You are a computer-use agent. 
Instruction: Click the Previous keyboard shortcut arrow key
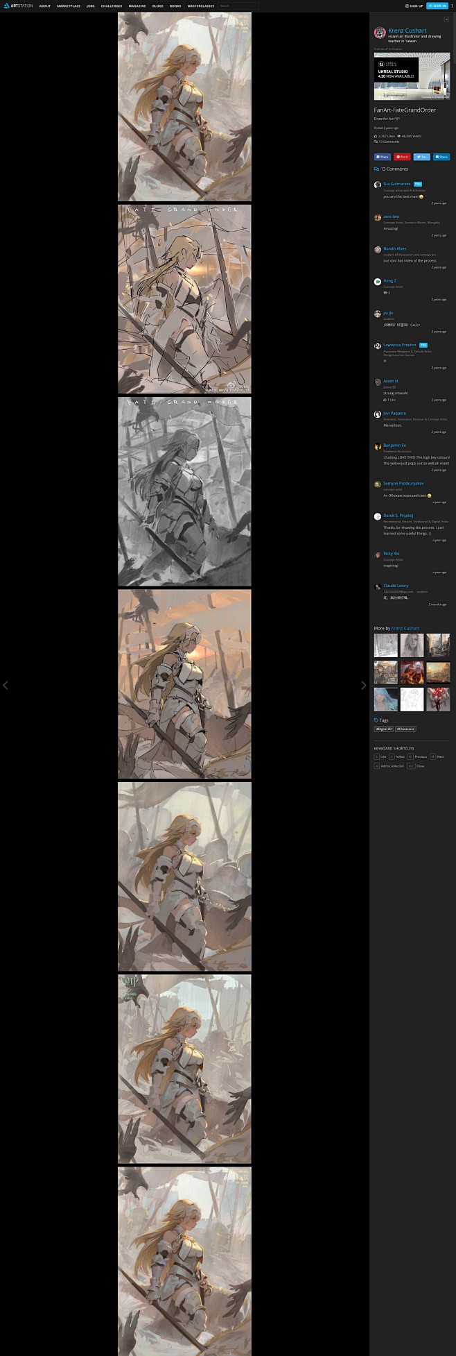[x=411, y=756]
